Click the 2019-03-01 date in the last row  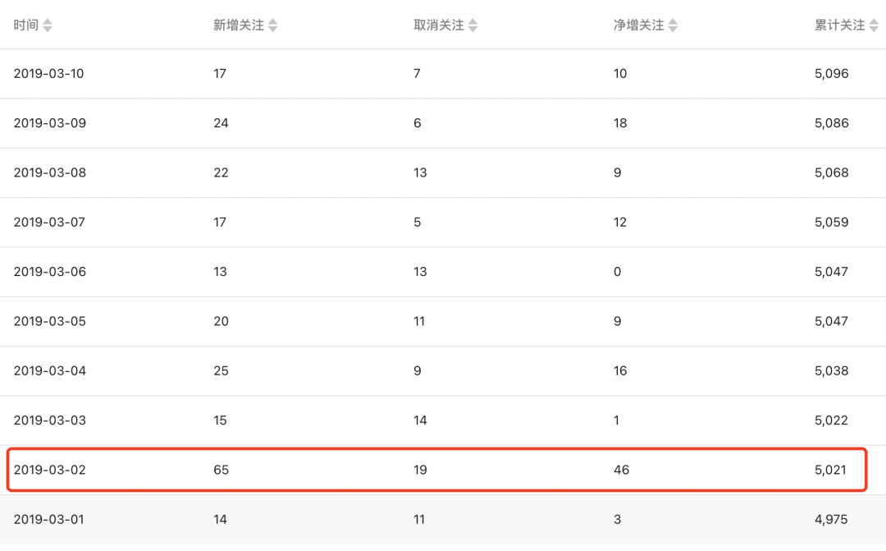pyautogui.click(x=49, y=520)
